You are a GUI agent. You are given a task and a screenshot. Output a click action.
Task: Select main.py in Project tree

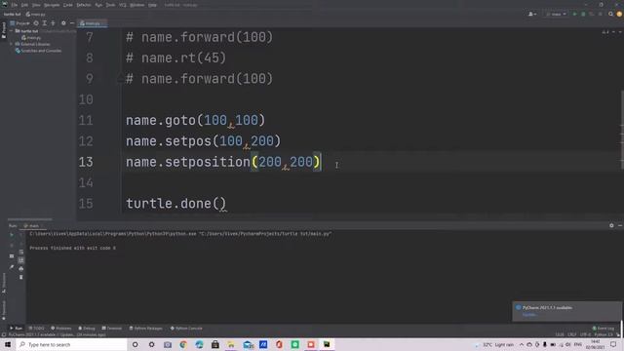tap(31, 37)
